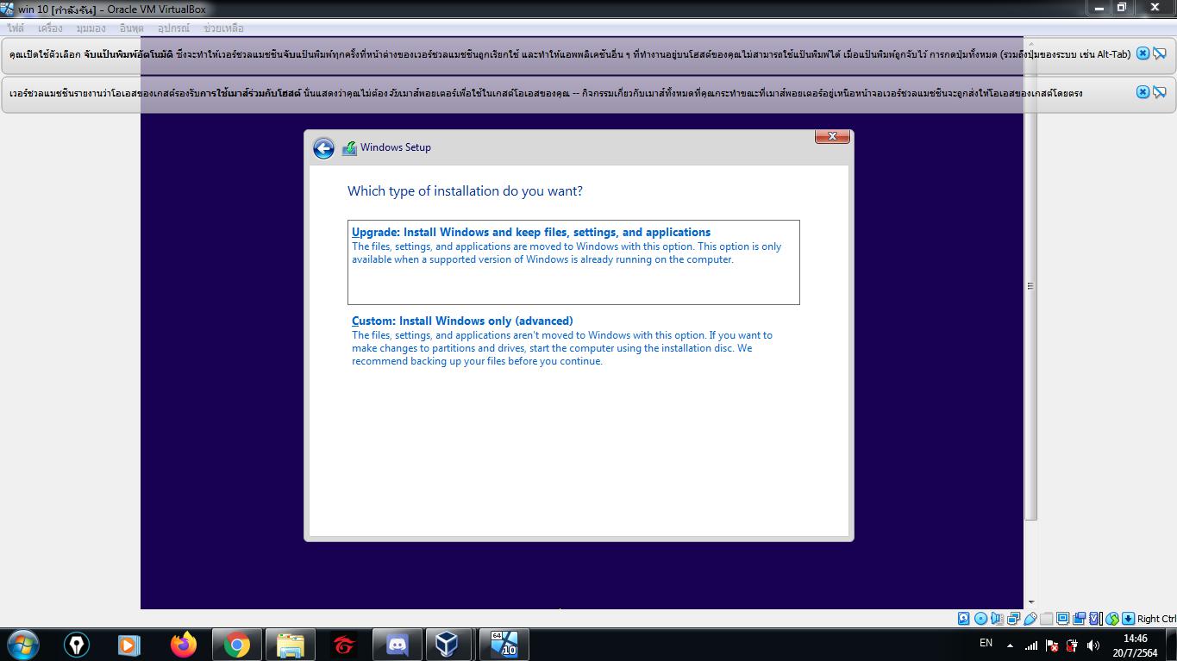Click the hard disk activity indicator
1177x661 pixels.
963,619
